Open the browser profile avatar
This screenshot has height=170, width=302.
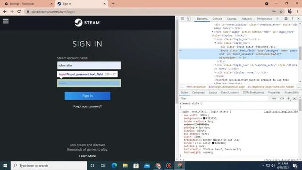(289, 11)
